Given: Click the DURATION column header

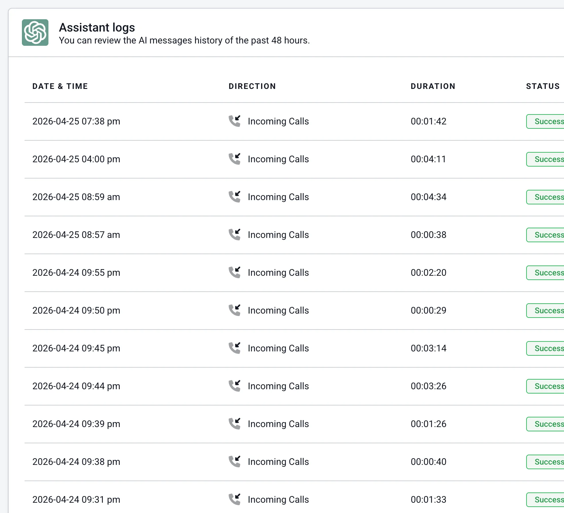Looking at the screenshot, I should tap(433, 86).
